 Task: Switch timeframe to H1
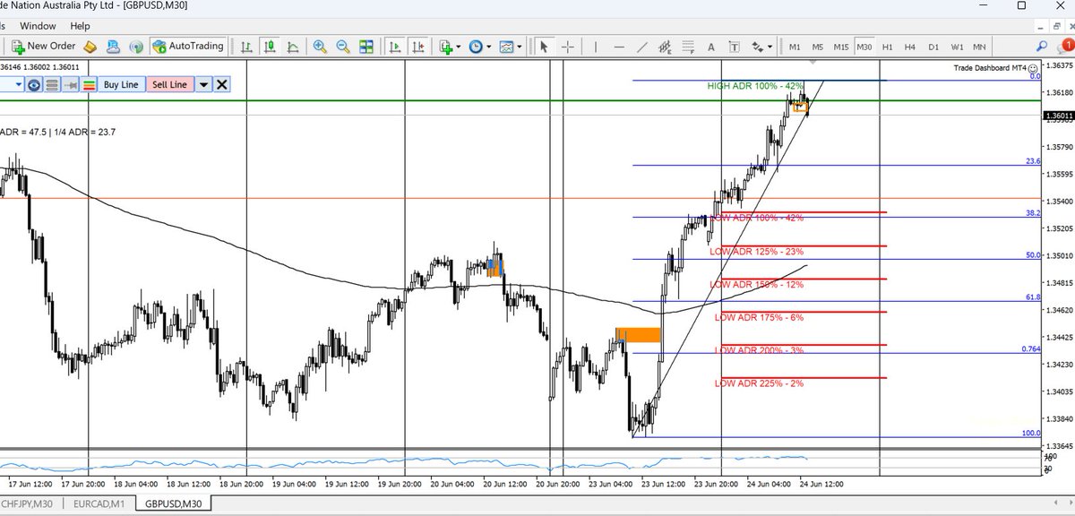887,46
